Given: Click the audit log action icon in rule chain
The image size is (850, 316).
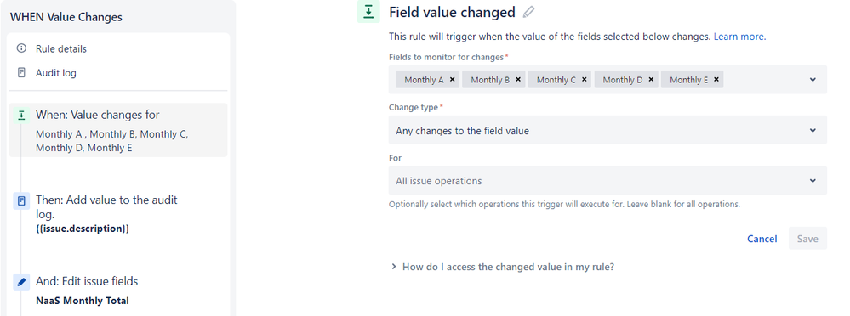Looking at the screenshot, I should (21, 200).
